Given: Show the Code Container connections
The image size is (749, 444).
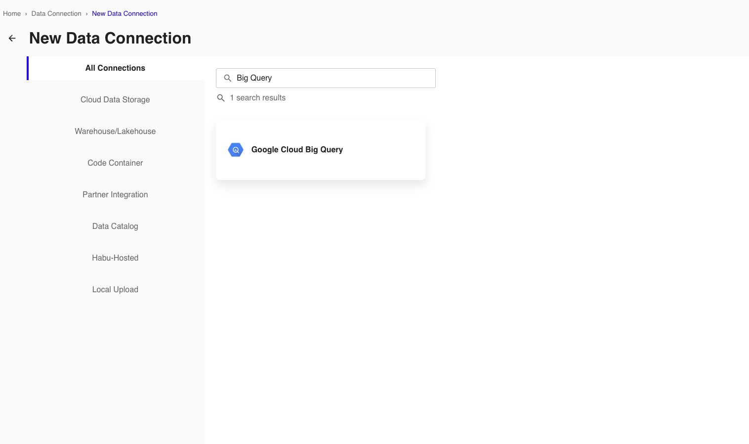Looking at the screenshot, I should pyautogui.click(x=115, y=163).
